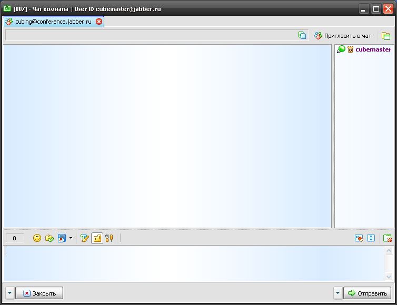Image resolution: width=397 pixels, height=305 pixels.
Task: Click the picture icon at toolbar right
Action: tap(359, 238)
